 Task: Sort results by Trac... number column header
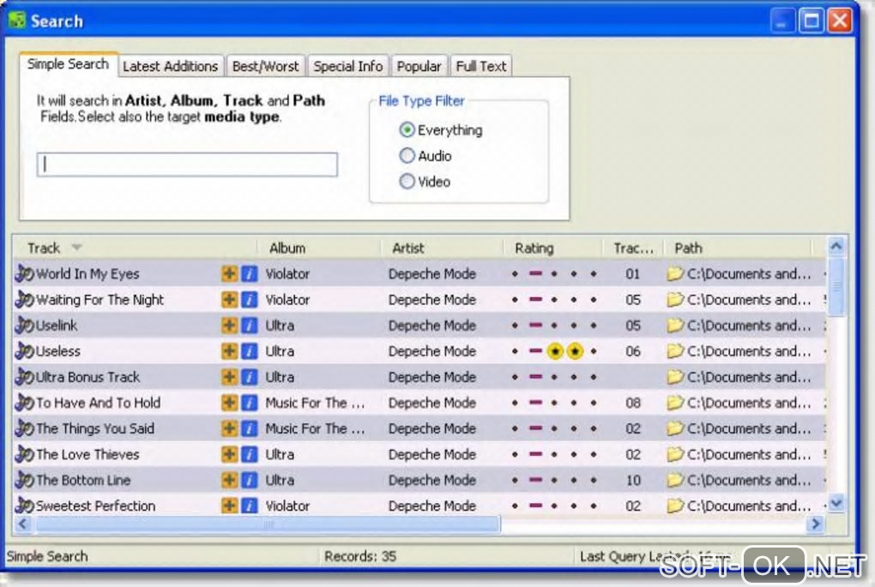tap(633, 248)
